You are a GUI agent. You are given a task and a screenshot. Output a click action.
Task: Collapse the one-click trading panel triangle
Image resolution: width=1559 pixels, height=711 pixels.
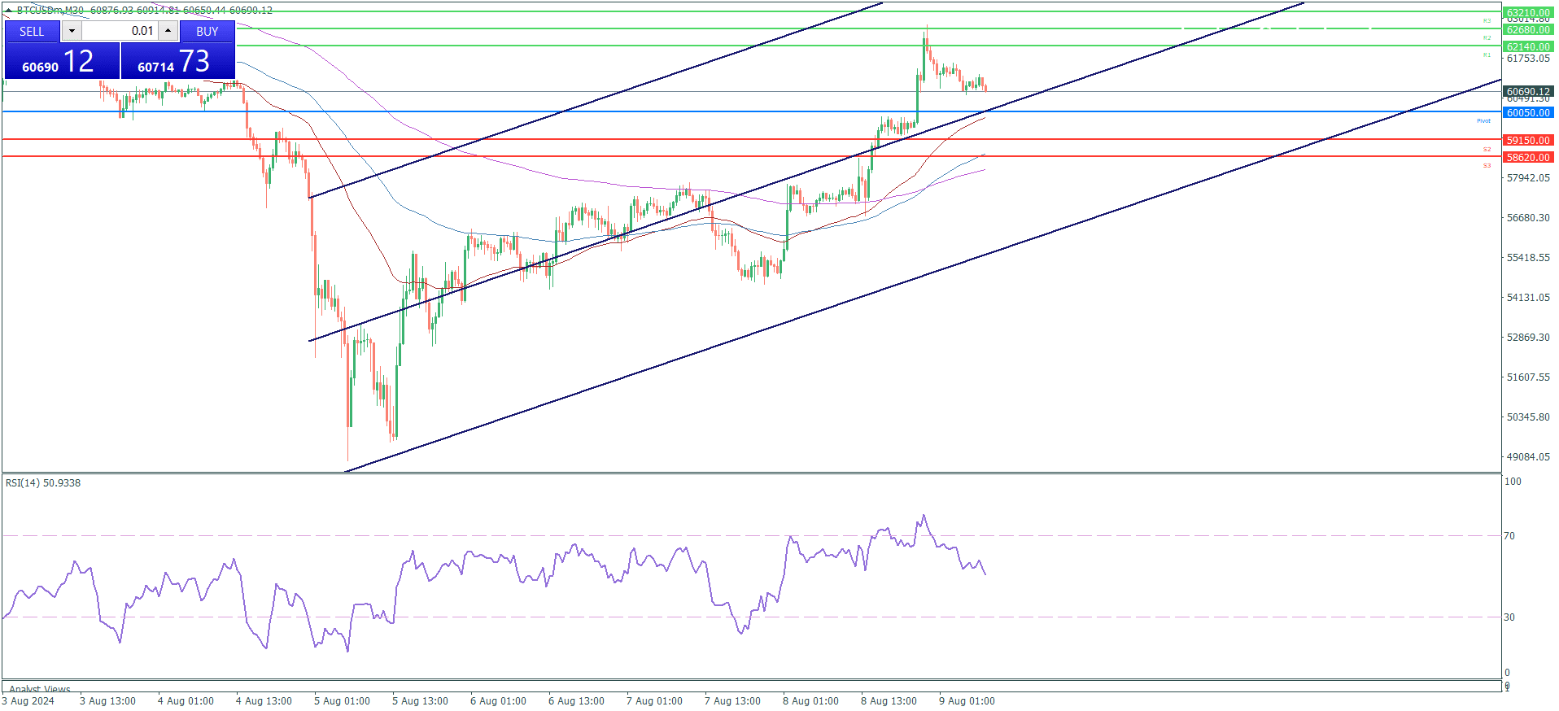point(9,11)
